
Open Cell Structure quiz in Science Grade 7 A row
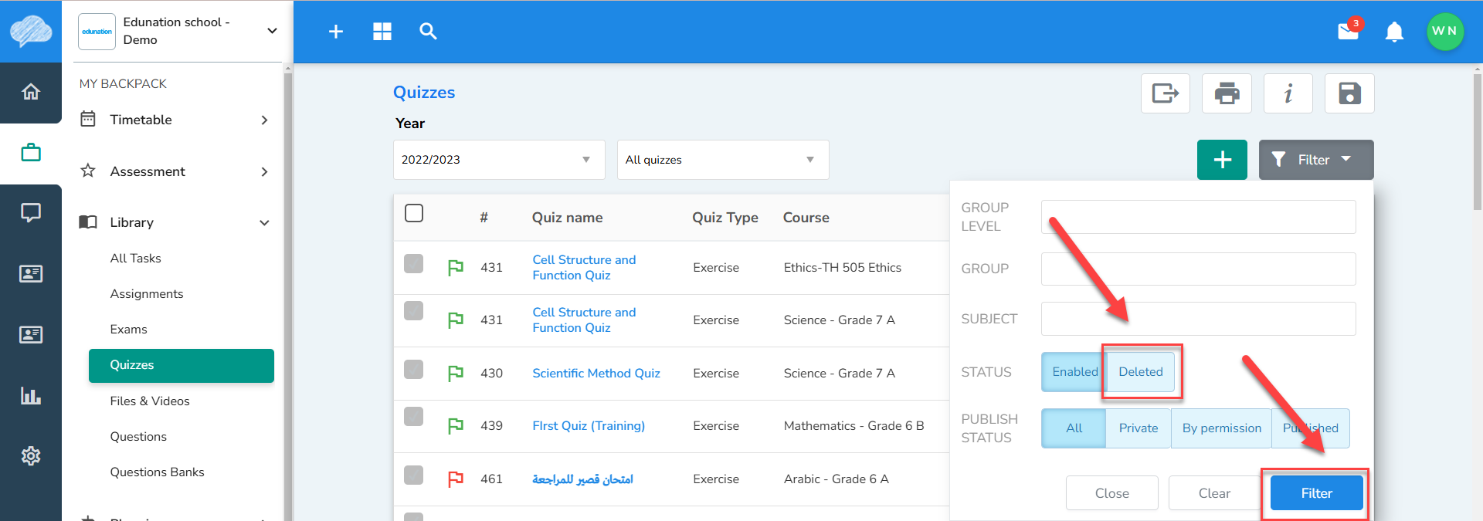(584, 320)
